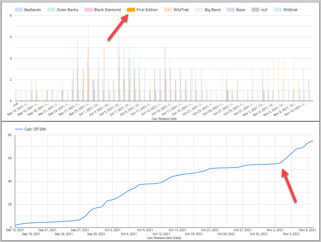Screen dimensions: 321x242
Task: Click the Nov 8, 2021 line chart date label
Action: (x=308, y=230)
